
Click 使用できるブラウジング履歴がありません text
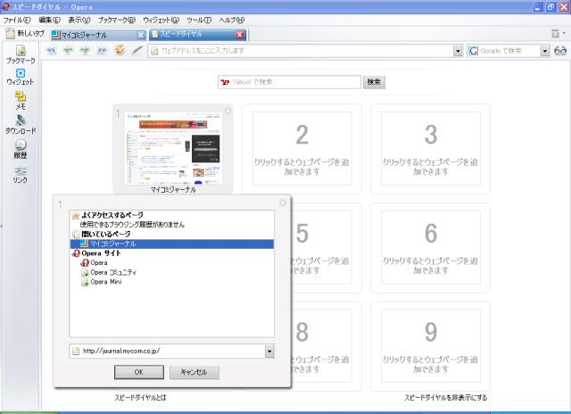(x=132, y=225)
